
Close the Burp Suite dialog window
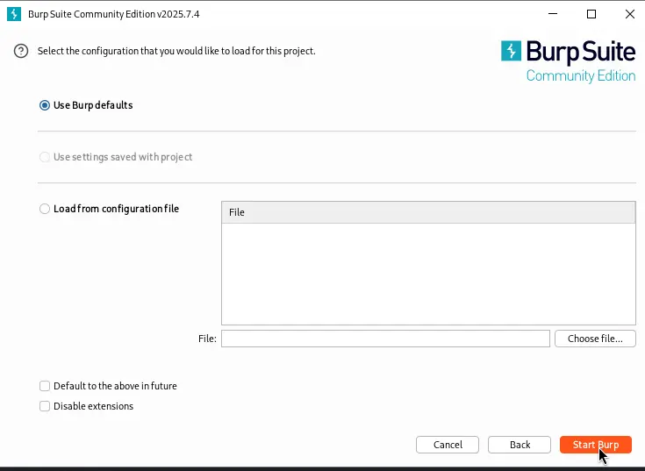[x=630, y=14]
